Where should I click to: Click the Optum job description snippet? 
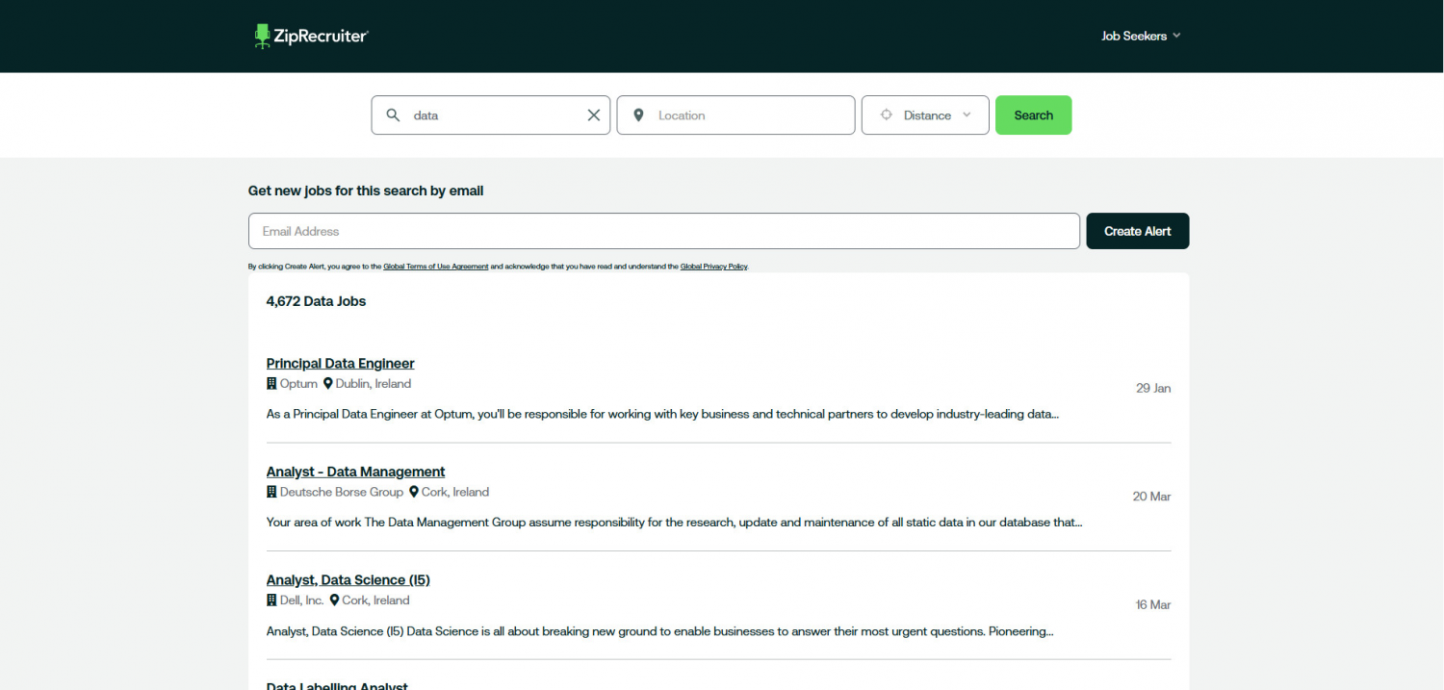pyautogui.click(x=662, y=414)
